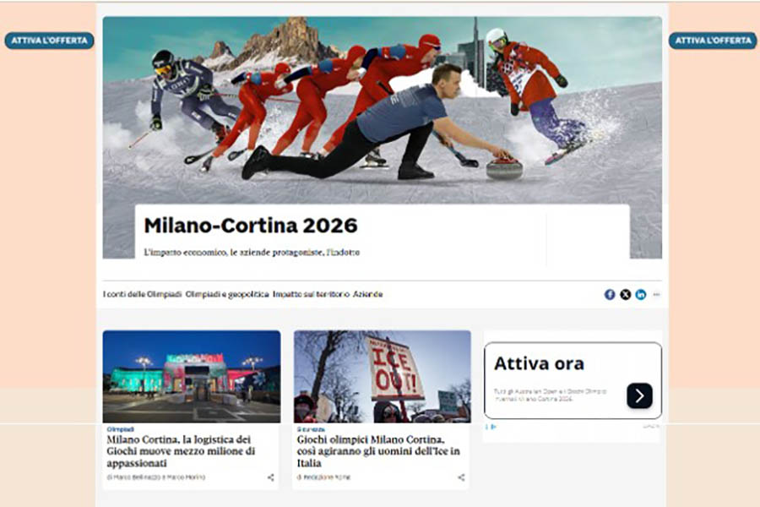The height and width of the screenshot is (507, 760).
Task: Click the Olimpiadi category label
Action: (x=120, y=429)
